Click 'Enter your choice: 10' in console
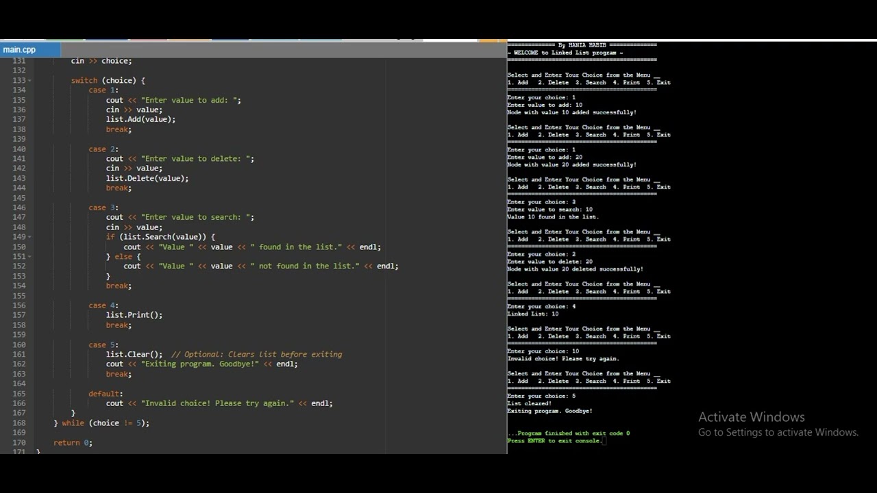Screen dimensions: 877x493 pyautogui.click(x=543, y=351)
